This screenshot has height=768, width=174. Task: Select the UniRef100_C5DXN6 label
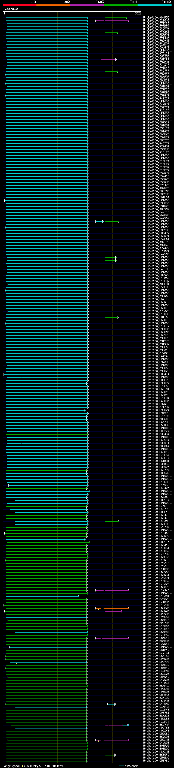point(156,740)
